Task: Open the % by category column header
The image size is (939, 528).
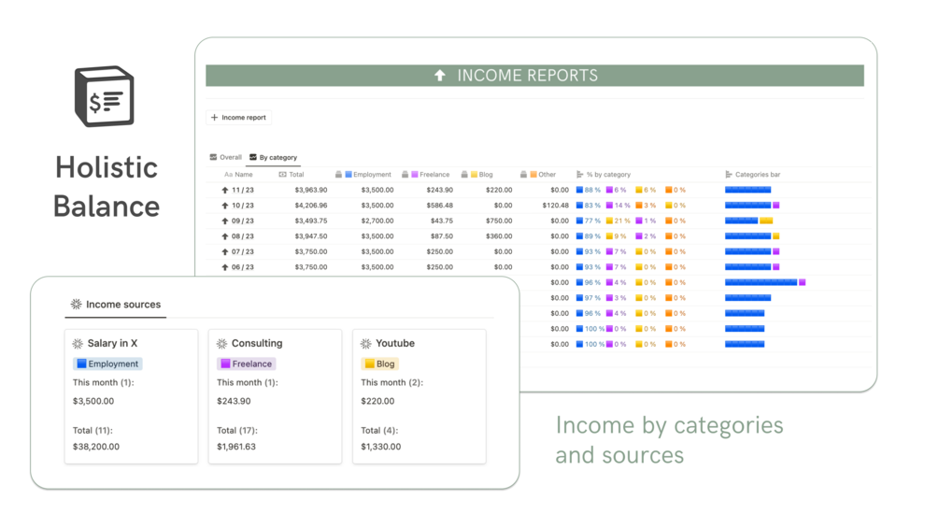Action: point(604,175)
